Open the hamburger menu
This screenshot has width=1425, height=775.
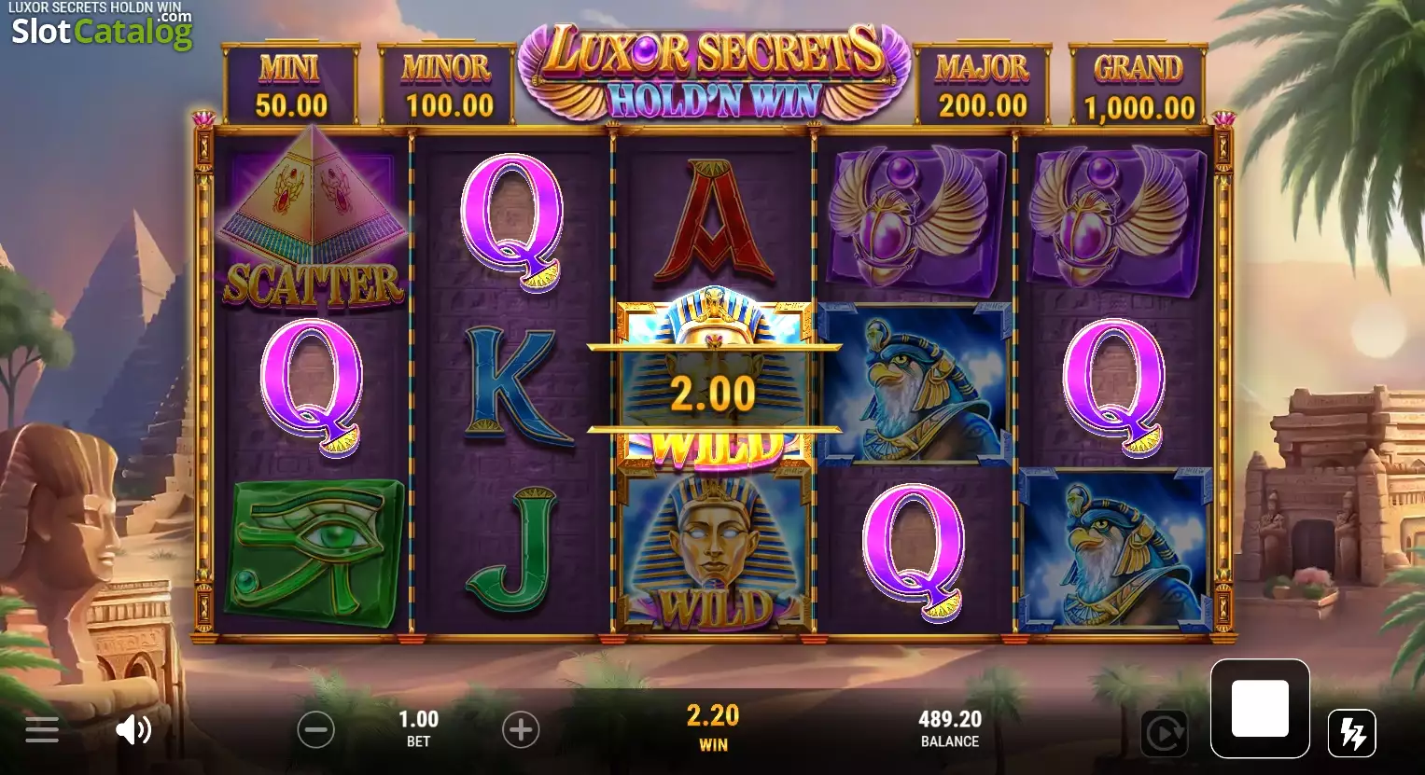point(42,729)
